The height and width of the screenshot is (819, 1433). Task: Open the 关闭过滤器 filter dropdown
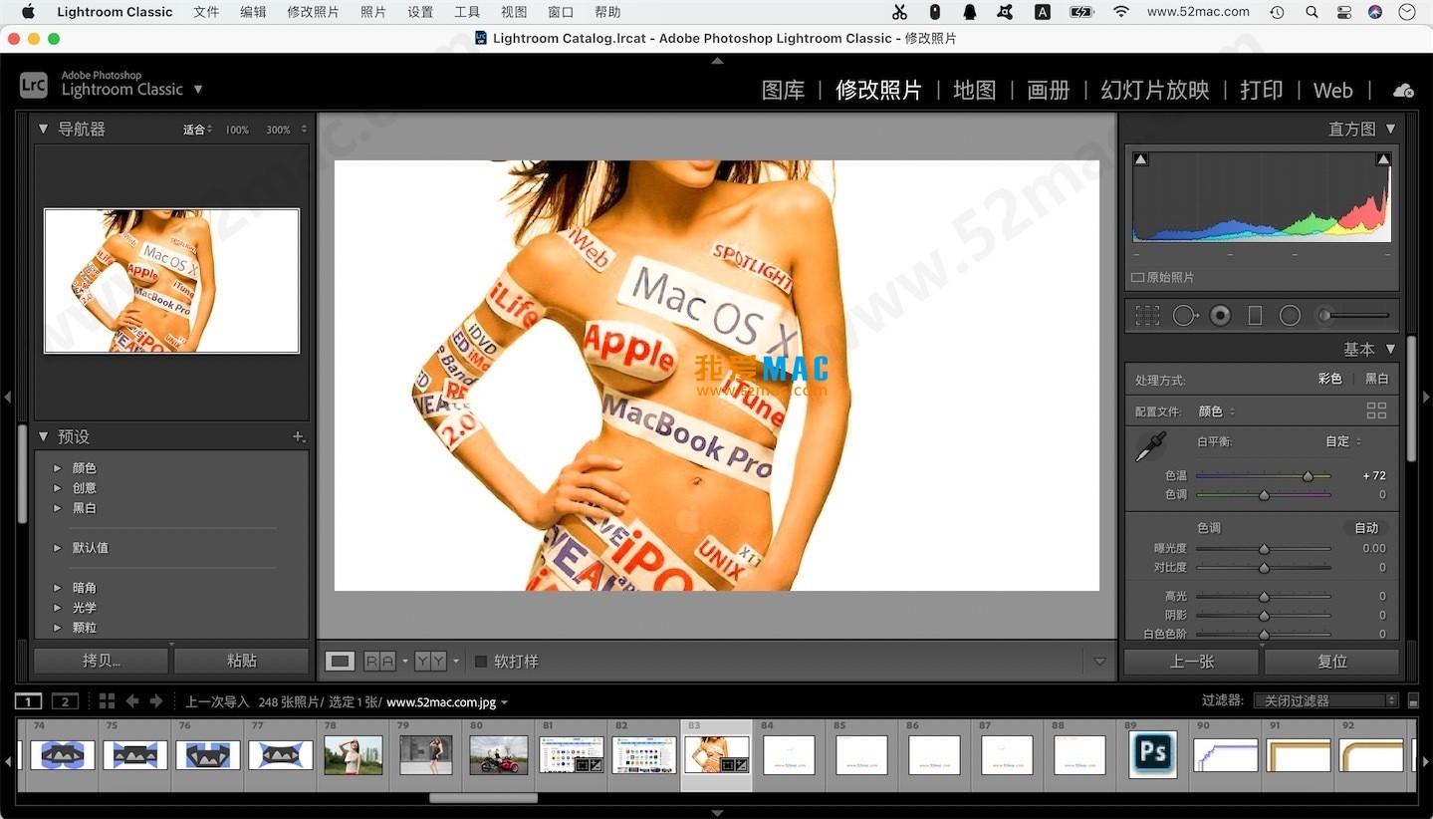(x=1325, y=701)
